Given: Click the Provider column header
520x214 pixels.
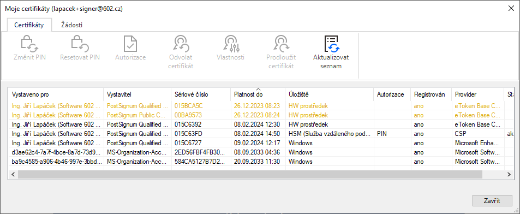Looking at the screenshot, I should point(477,94).
